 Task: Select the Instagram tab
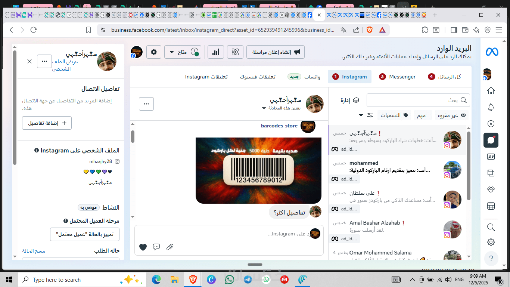click(x=349, y=77)
